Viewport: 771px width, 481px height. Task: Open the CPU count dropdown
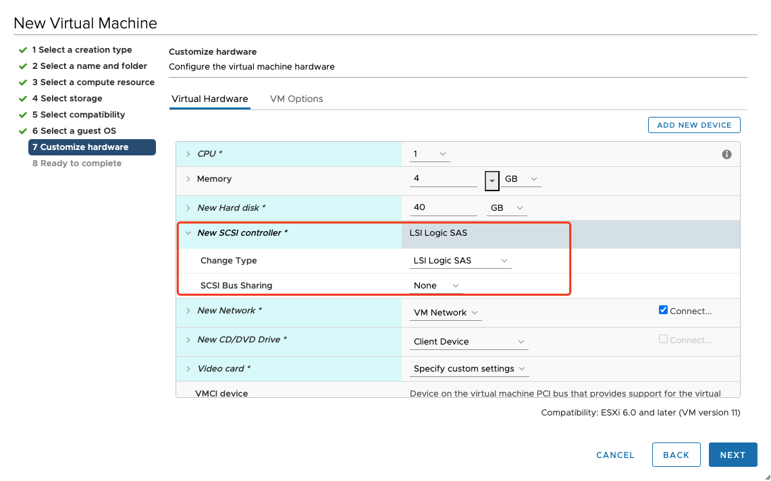(430, 154)
